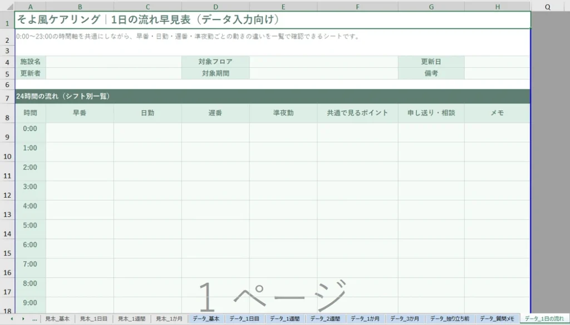570x325 pixels.
Task: Select column Q header
Action: click(x=548, y=7)
